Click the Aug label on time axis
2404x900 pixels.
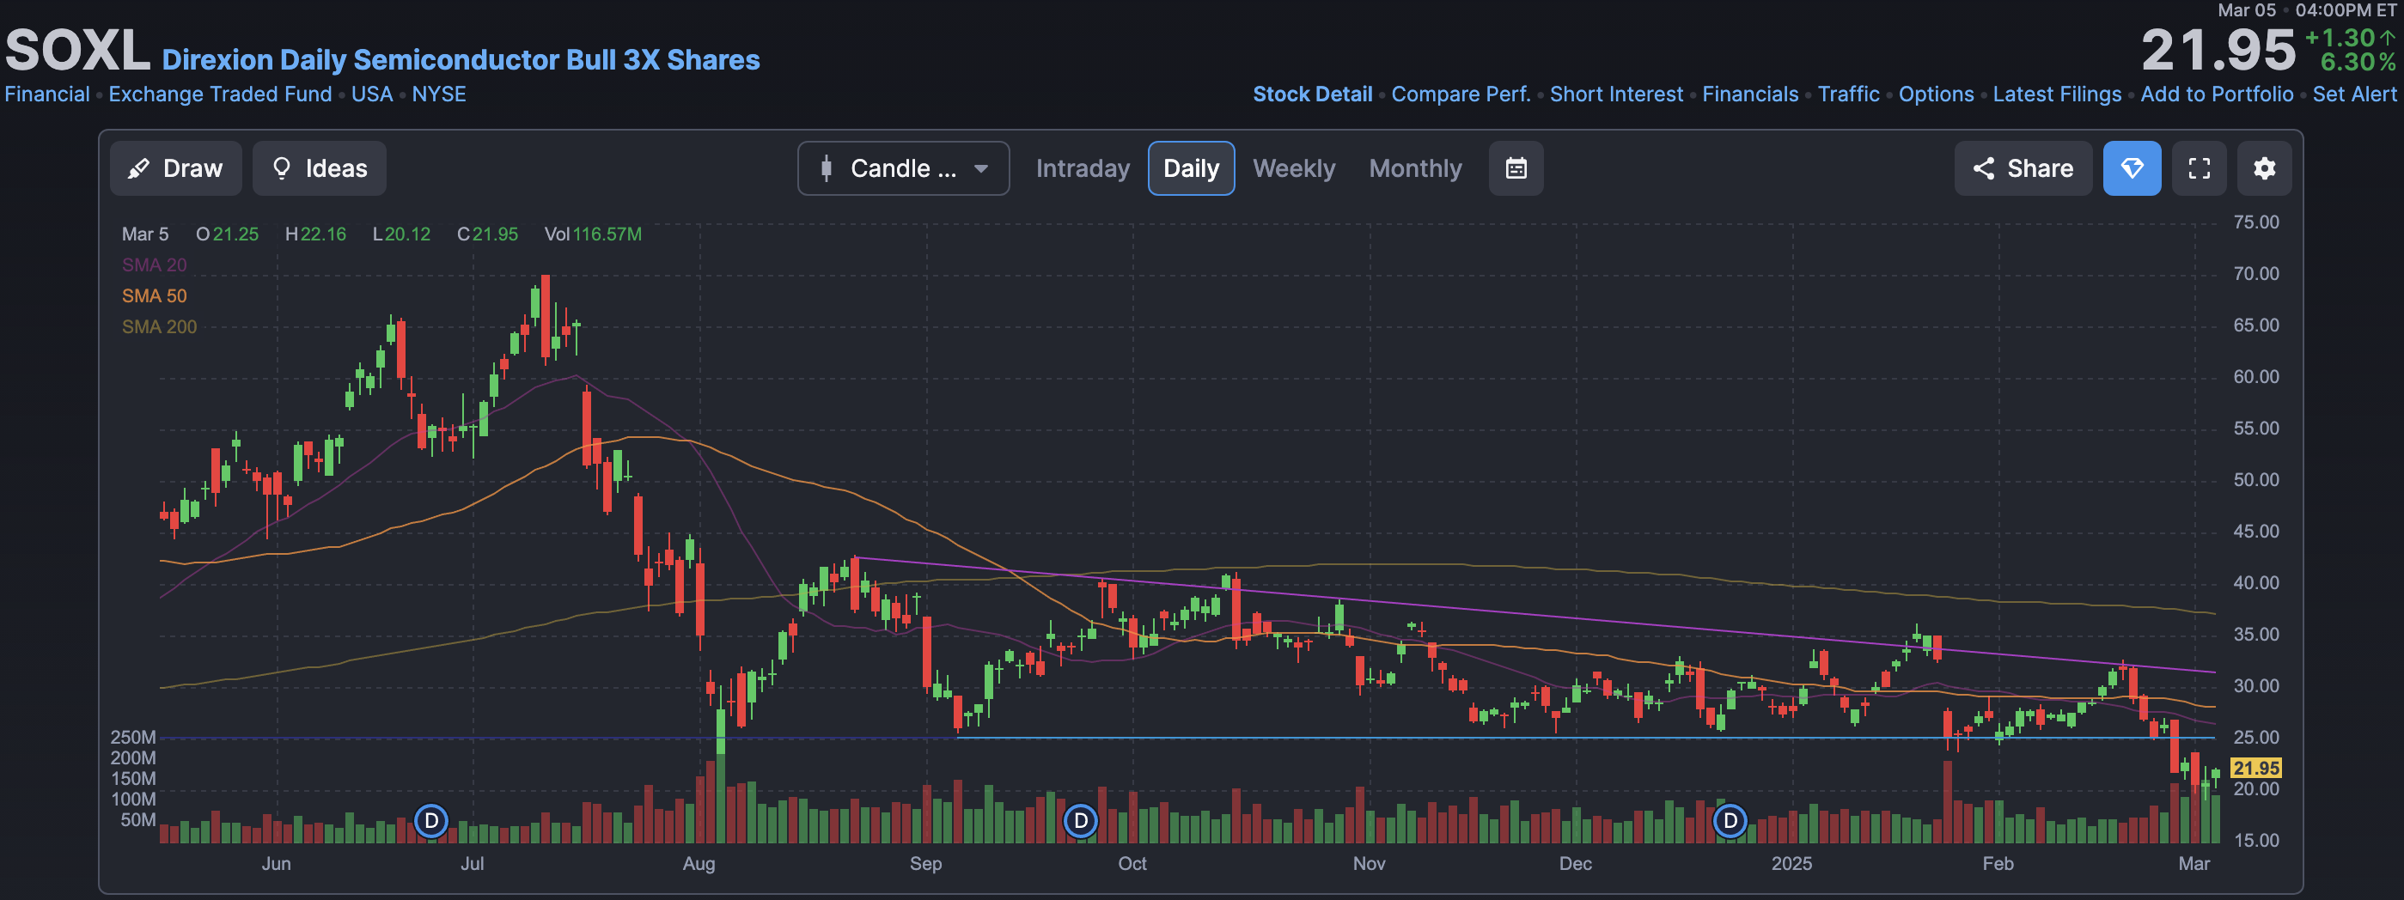tap(699, 864)
